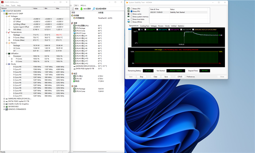Click the CPUID button in Stability Test
The width and height of the screenshot is (255, 153).
(x=180, y=76)
